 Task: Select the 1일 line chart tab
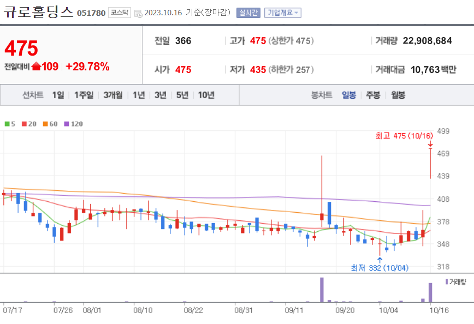(x=58, y=95)
